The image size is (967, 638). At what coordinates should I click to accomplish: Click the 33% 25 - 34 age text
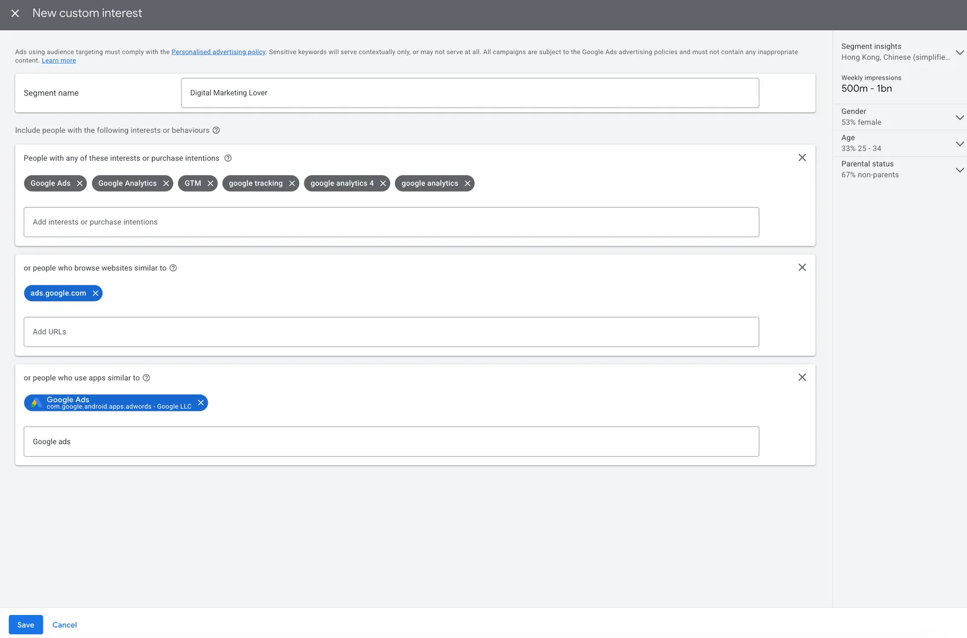point(861,149)
